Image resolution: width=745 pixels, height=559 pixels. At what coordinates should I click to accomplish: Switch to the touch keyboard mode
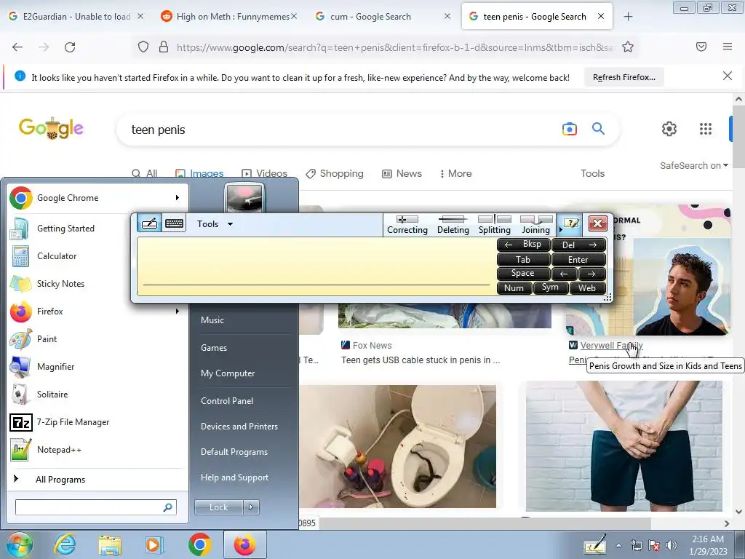pos(175,223)
